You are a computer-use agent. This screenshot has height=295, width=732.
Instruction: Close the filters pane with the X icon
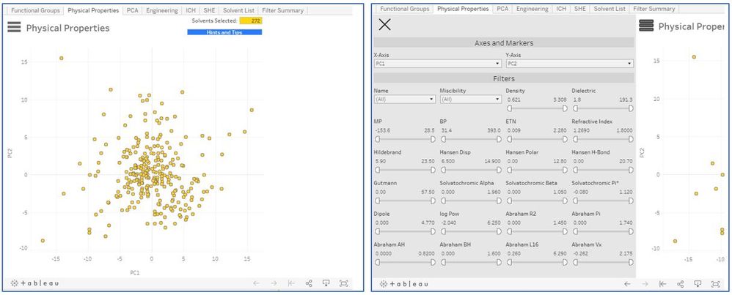pyautogui.click(x=384, y=24)
